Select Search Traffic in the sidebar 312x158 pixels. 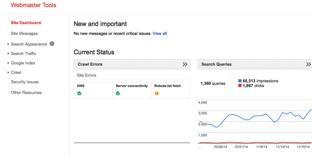tap(23, 54)
